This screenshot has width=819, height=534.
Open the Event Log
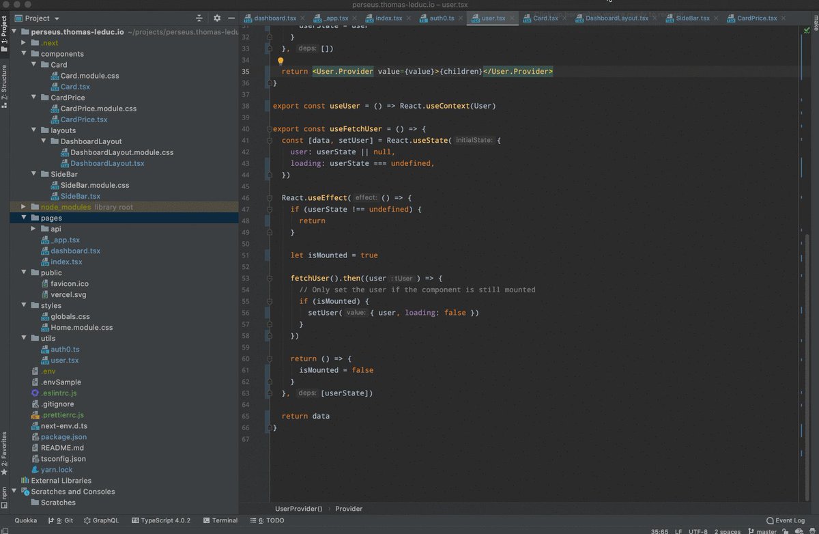pos(785,520)
